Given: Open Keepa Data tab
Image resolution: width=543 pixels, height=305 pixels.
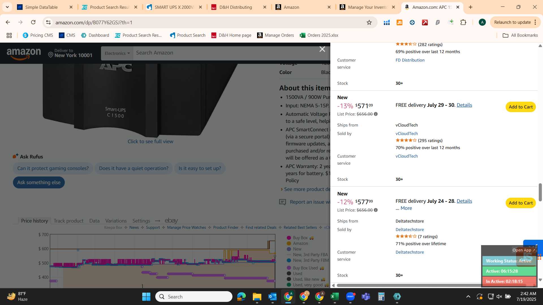Looking at the screenshot, I should point(94,221).
